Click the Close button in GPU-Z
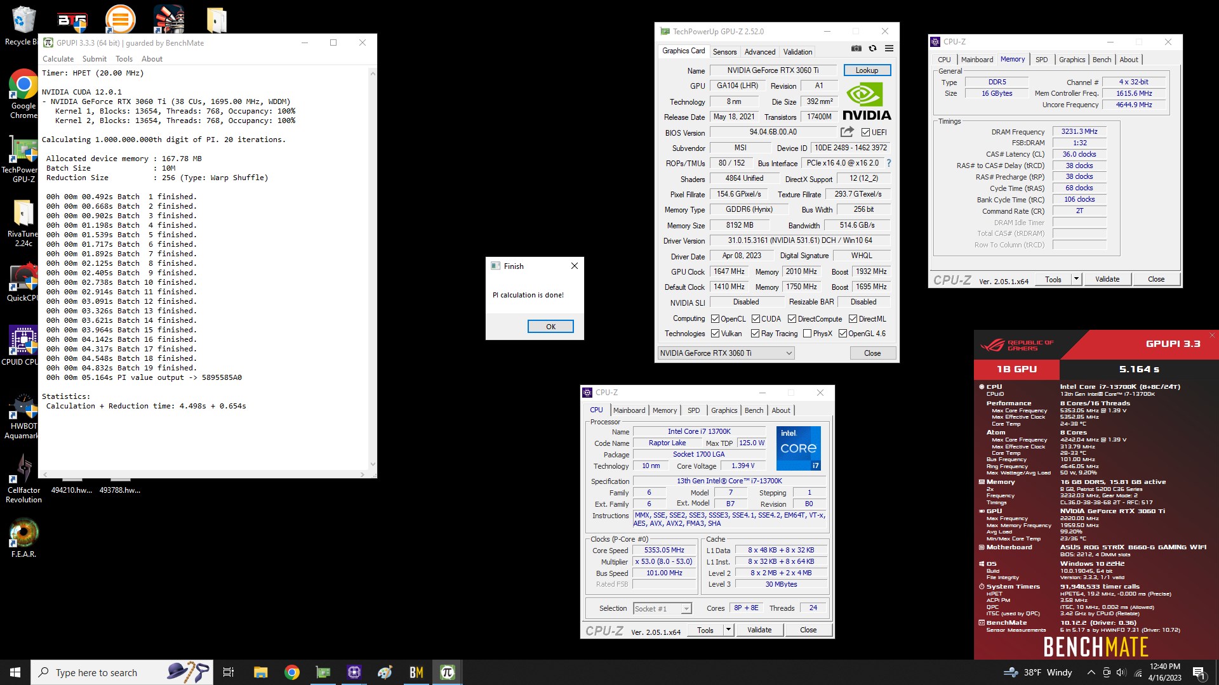The height and width of the screenshot is (685, 1219). point(872,353)
